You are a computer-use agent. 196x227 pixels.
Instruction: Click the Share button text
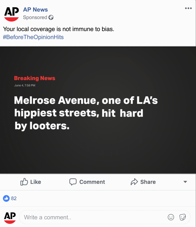point(148,182)
